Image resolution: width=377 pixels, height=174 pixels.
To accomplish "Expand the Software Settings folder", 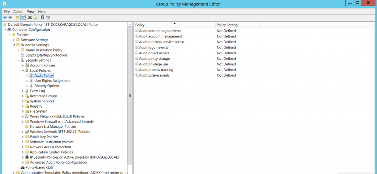I will pos(14,40).
